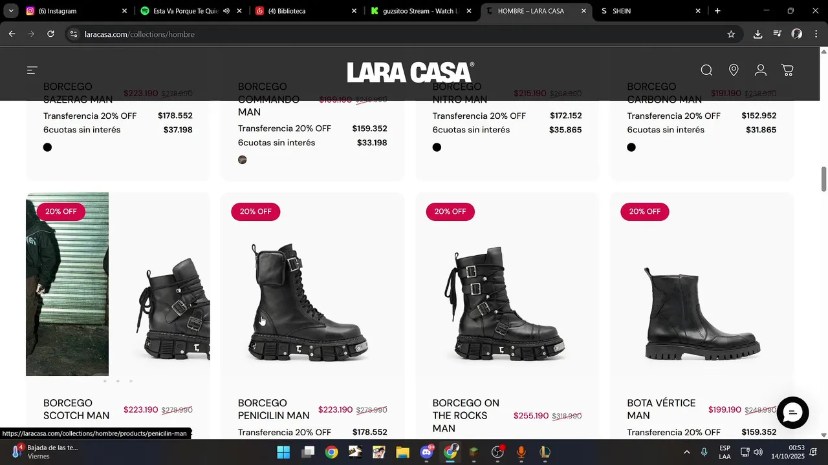The height and width of the screenshot is (465, 828).
Task: Select black color swatch for Sazerac Man
Action: [47, 147]
